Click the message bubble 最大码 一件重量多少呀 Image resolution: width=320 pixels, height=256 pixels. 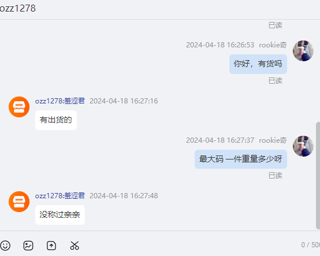[241, 159]
